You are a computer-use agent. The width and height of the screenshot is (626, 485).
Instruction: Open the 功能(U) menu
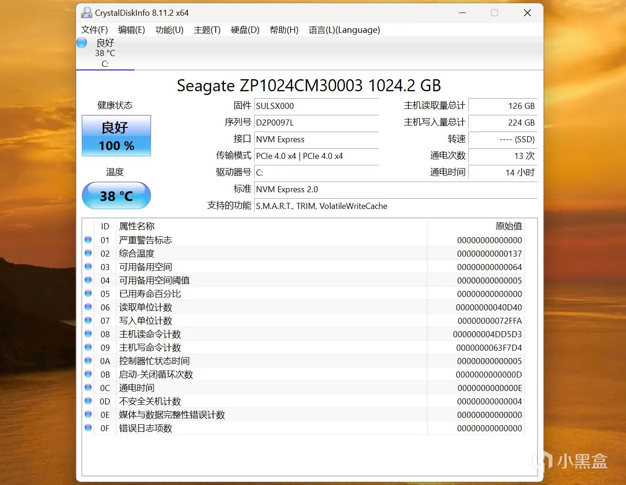click(x=169, y=30)
